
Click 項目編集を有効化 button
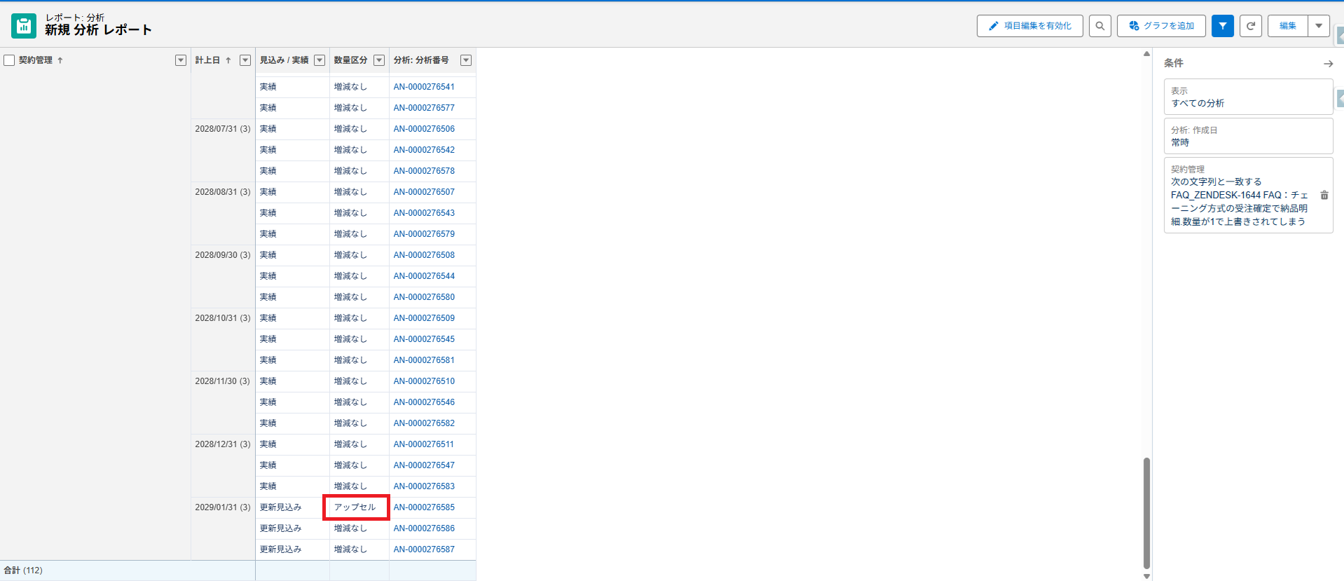tap(1030, 26)
